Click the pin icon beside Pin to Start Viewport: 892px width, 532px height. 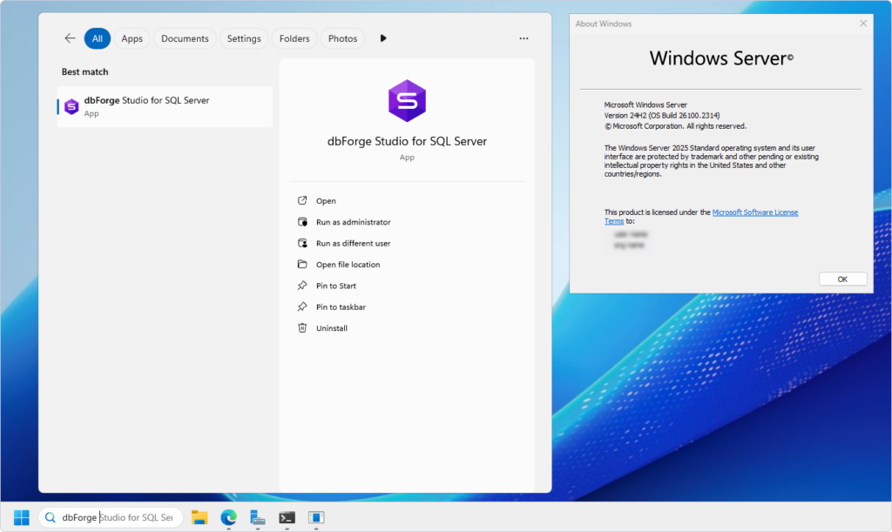click(x=302, y=286)
